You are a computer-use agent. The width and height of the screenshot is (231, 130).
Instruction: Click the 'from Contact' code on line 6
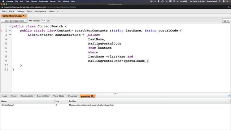(100, 48)
